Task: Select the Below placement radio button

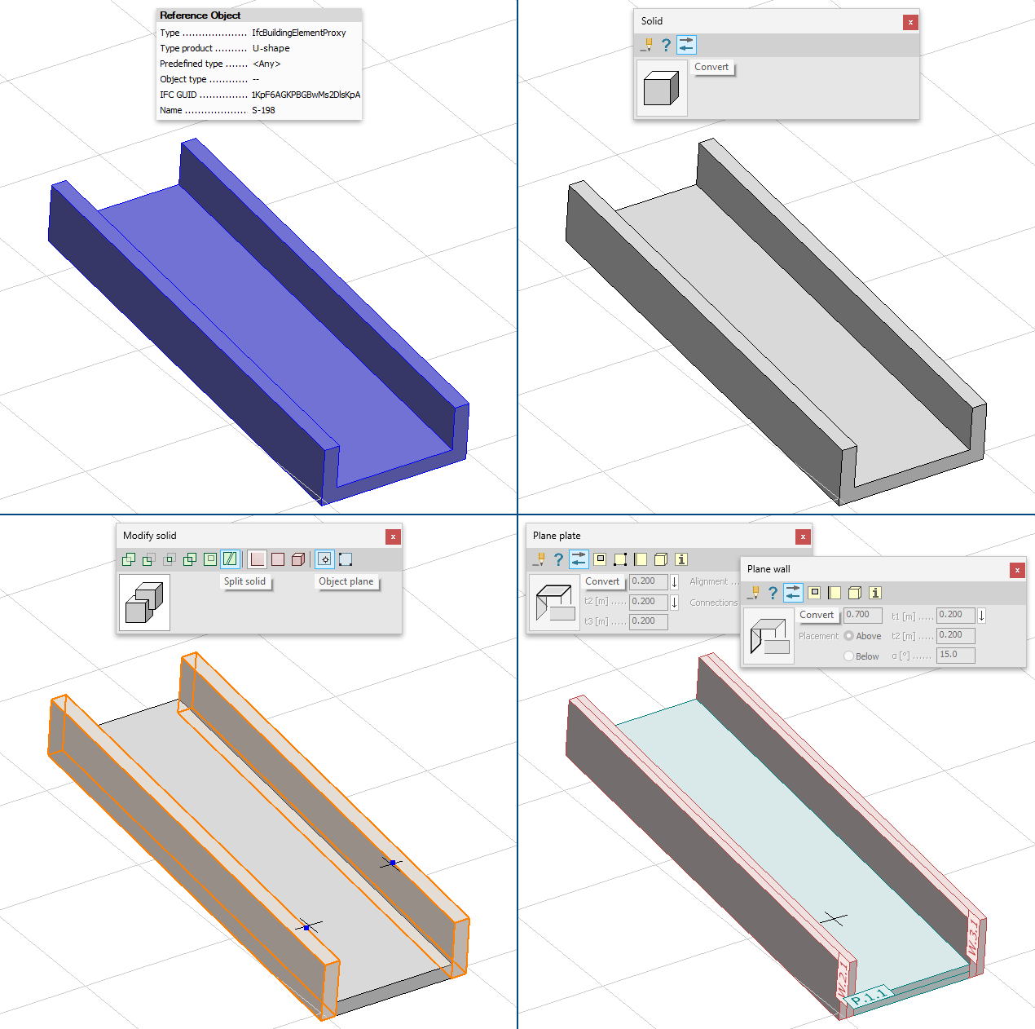Action: 849,656
